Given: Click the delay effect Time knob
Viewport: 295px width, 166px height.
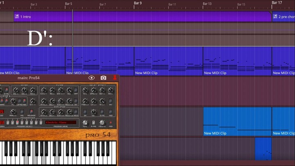Looking at the screenshot, I should tap(85, 90).
